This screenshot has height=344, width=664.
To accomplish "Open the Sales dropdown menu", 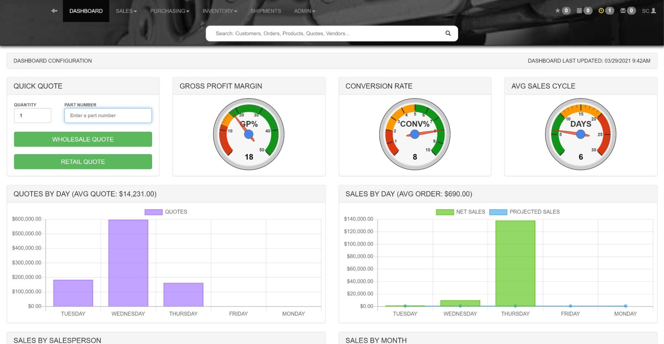I will click(126, 11).
